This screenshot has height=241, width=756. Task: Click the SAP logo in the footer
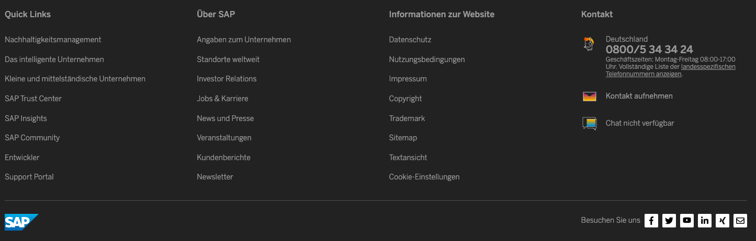21,222
